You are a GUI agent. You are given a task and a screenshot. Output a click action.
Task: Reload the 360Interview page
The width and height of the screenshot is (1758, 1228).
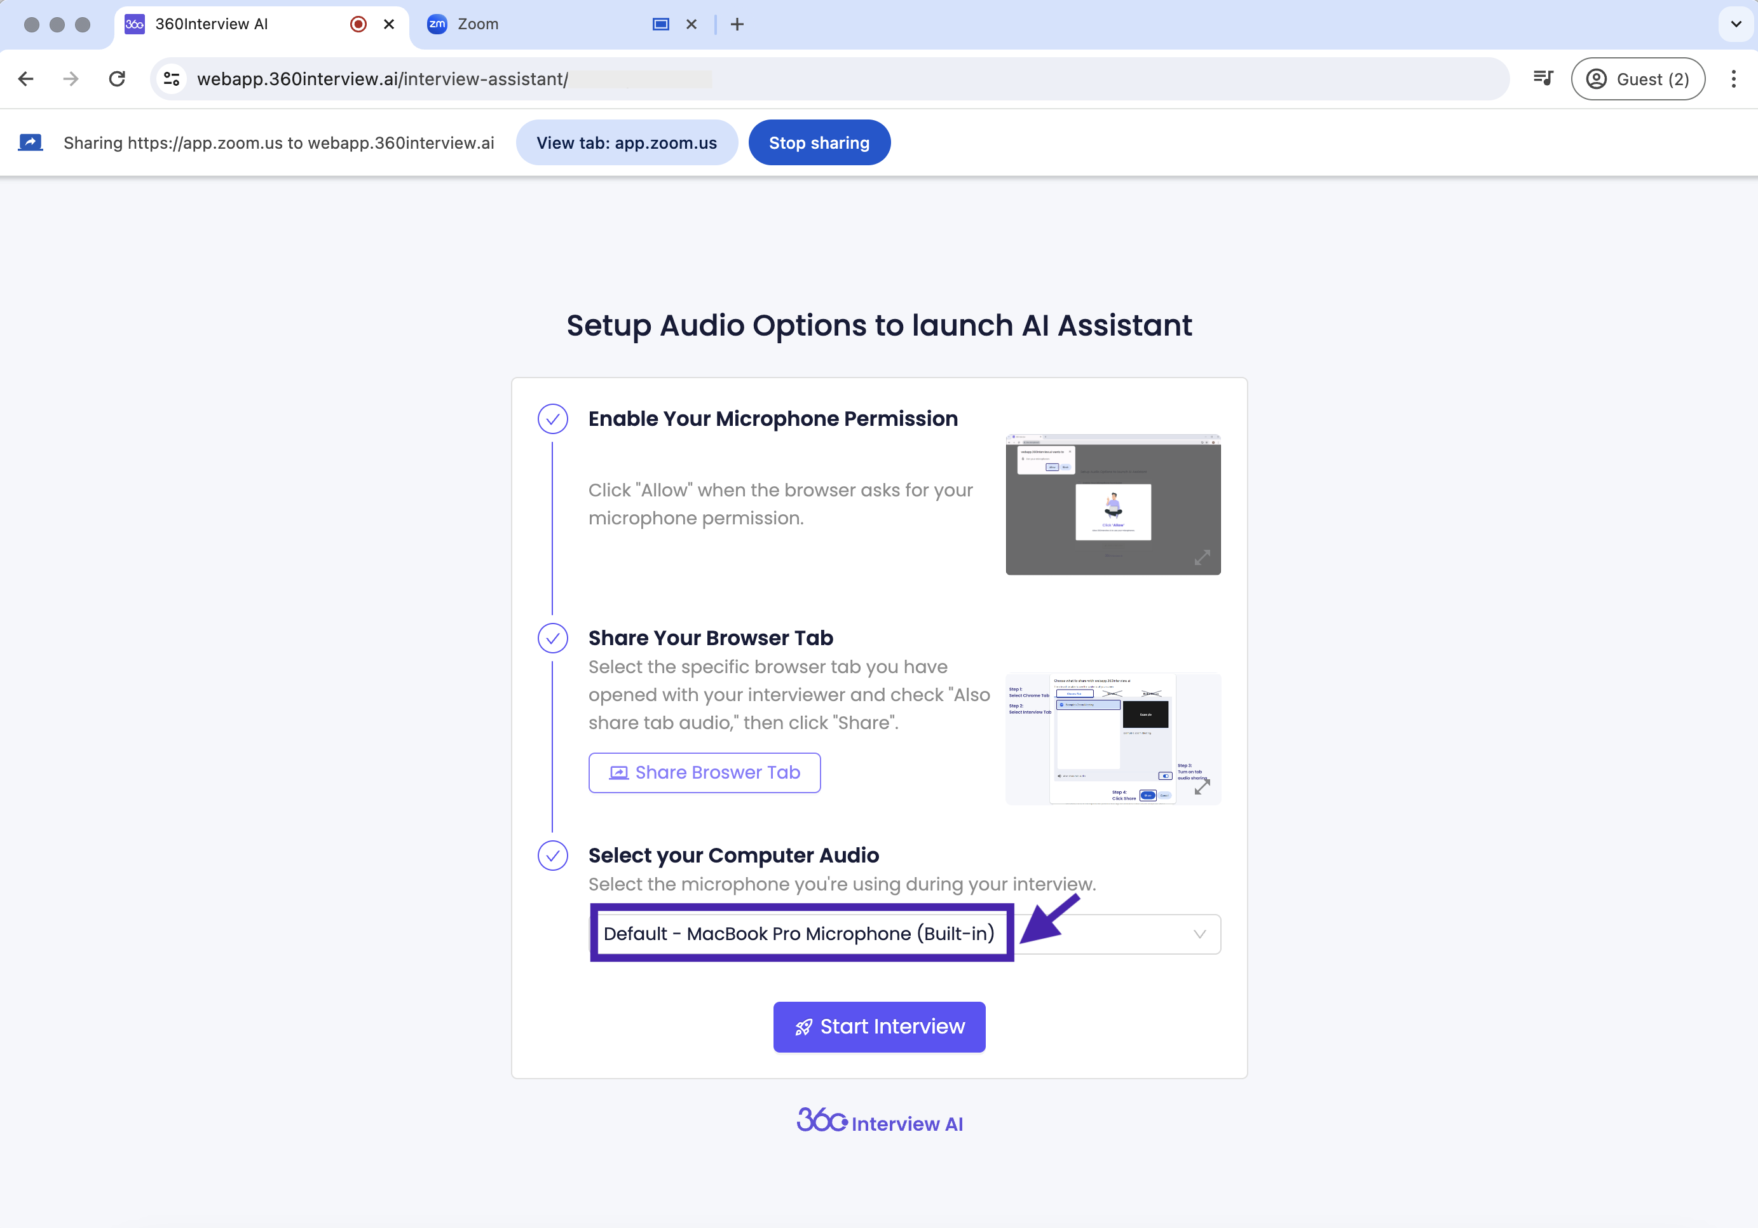[x=116, y=79]
